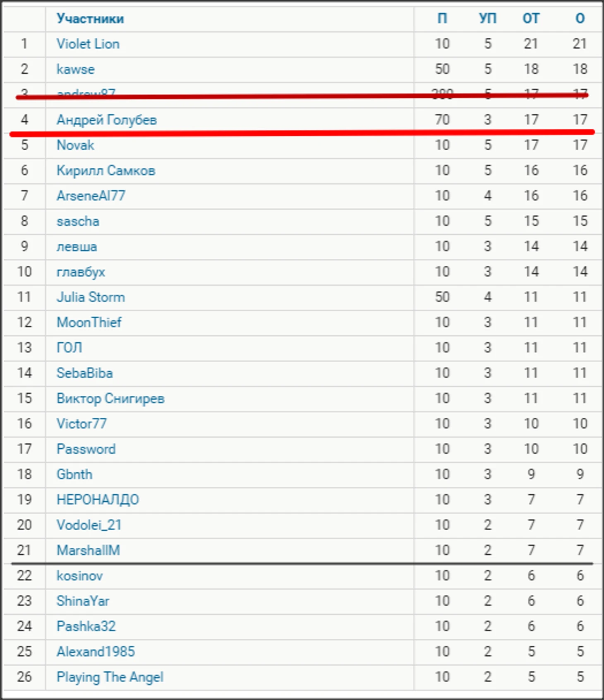The width and height of the screenshot is (604, 700).
Task: Open kawse participant link
Action: point(76,69)
